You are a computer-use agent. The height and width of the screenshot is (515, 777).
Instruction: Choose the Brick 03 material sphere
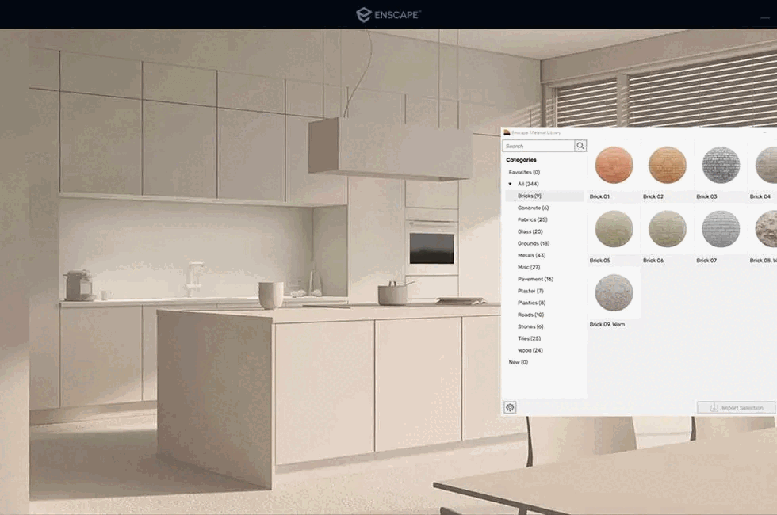720,165
